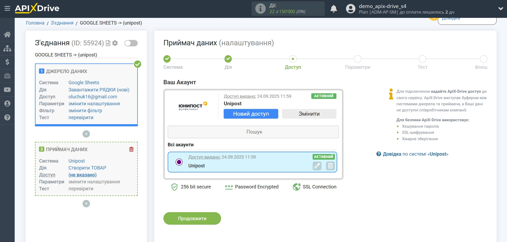Delete the data receiver block

pos(131,149)
